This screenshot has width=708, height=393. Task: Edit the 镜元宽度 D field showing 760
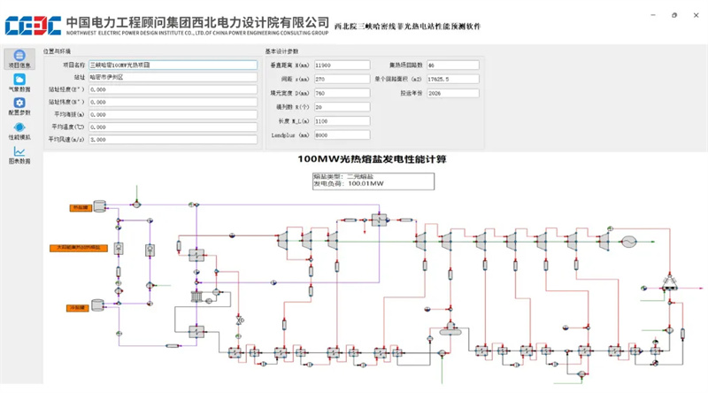tap(342, 93)
